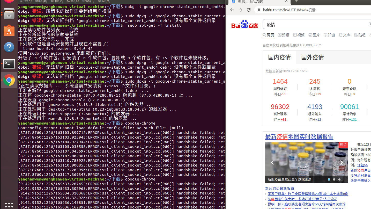Click the 百度为您找到相关结果 count text

292,45
